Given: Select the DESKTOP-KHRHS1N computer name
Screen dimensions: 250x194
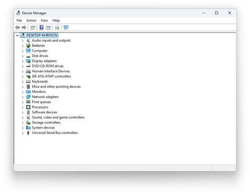Looking at the screenshot, I should point(42,35).
